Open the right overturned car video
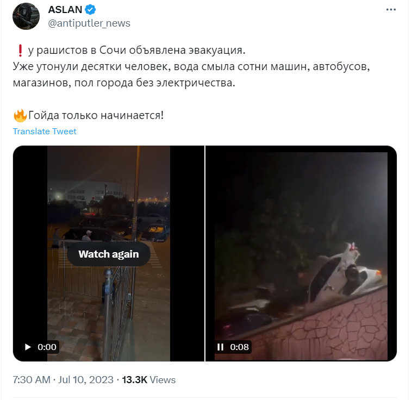The height and width of the screenshot is (400, 412). tap(301, 253)
